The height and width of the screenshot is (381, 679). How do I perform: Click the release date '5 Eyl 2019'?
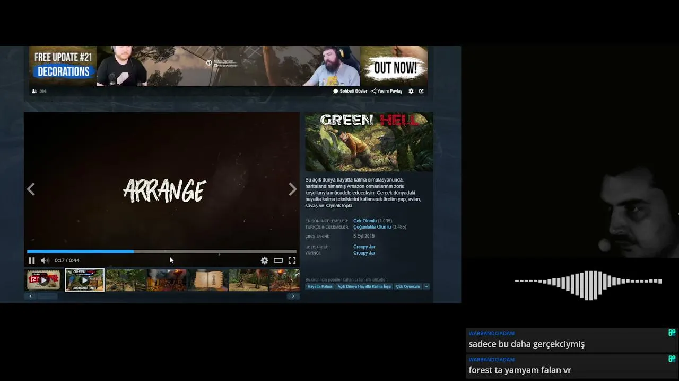(364, 236)
